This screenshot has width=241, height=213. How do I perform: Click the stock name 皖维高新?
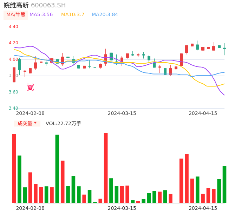pyautogui.click(x=16, y=5)
